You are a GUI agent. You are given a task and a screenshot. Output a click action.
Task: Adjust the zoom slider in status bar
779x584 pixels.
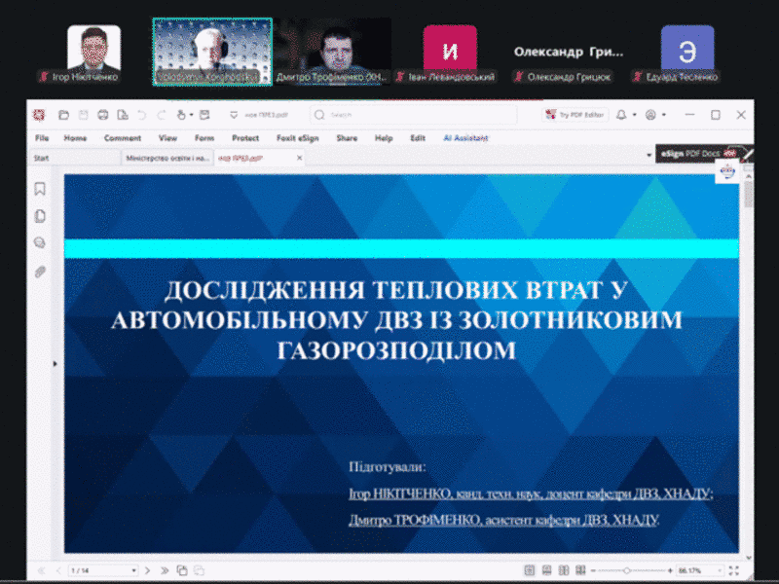point(626,570)
